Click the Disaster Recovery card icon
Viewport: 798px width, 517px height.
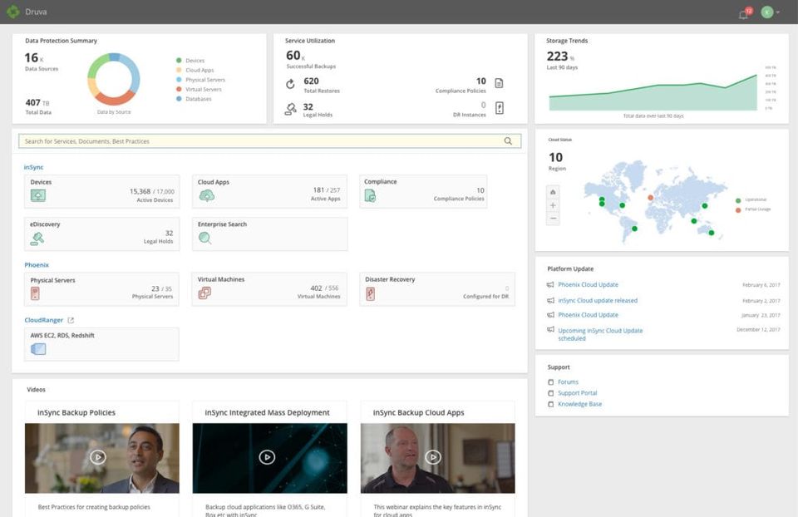point(371,293)
